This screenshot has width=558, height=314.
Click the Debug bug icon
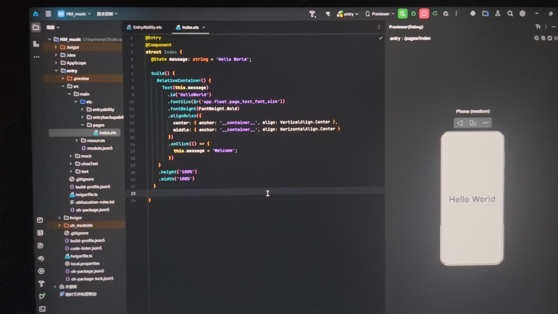(x=413, y=14)
